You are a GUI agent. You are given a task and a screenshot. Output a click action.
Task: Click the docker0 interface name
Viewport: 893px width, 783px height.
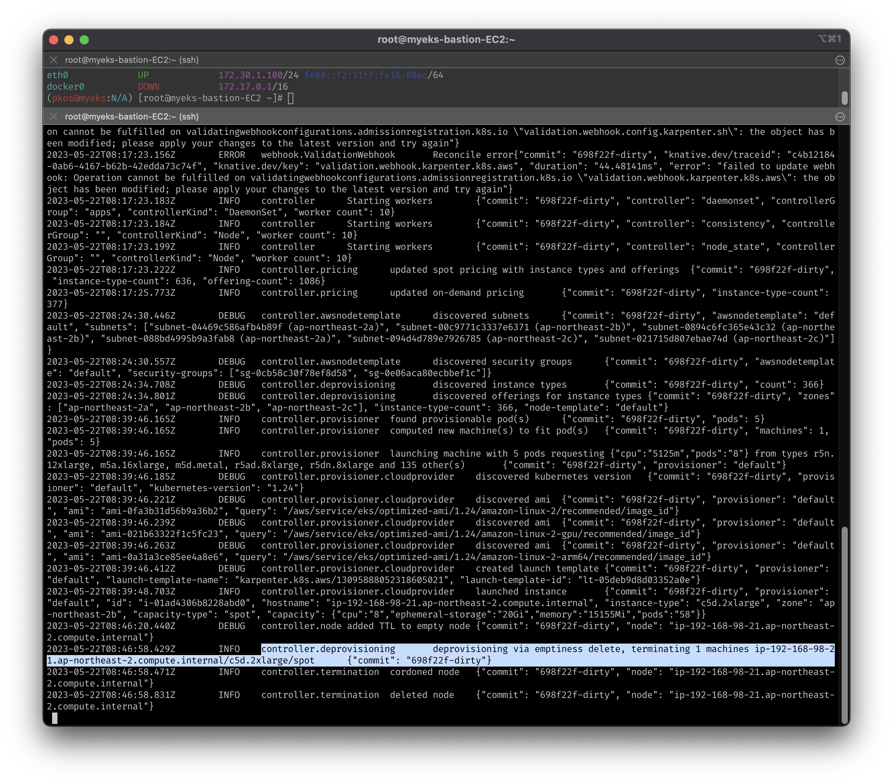point(65,87)
